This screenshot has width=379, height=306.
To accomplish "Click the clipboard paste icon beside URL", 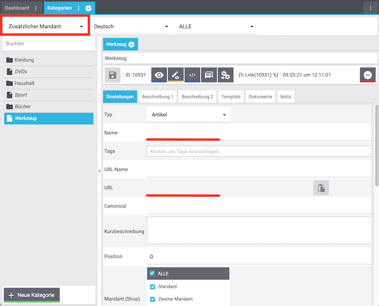I will tap(320, 188).
